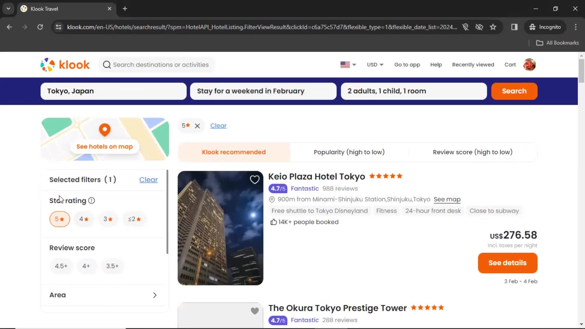Open the stay dates selector
Image resolution: width=585 pixels, height=329 pixels.
click(x=263, y=91)
